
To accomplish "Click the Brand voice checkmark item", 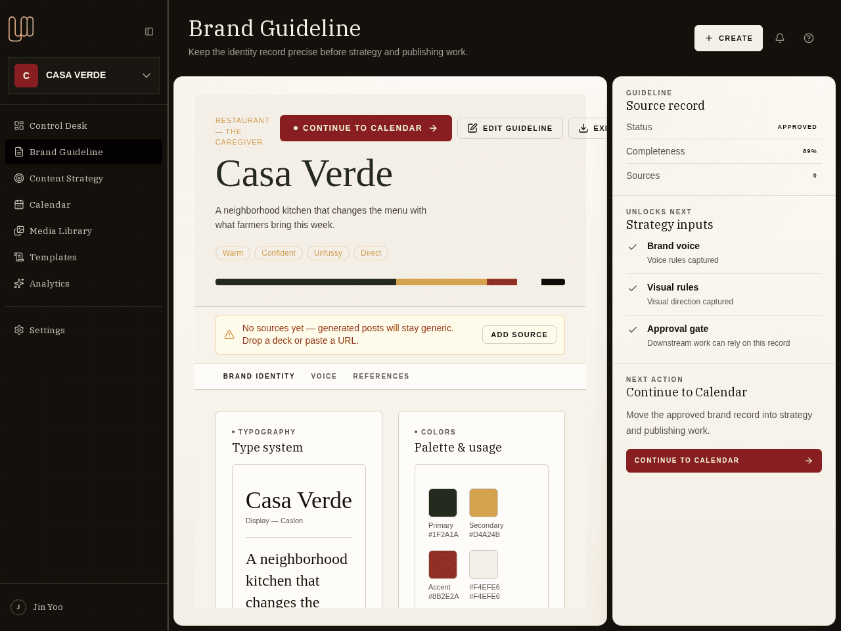I will tap(724, 253).
